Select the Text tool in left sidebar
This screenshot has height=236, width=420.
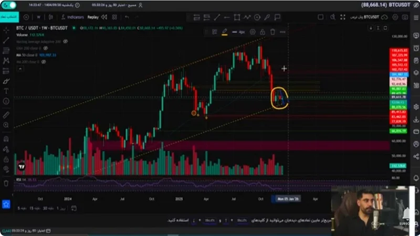pos(6,91)
